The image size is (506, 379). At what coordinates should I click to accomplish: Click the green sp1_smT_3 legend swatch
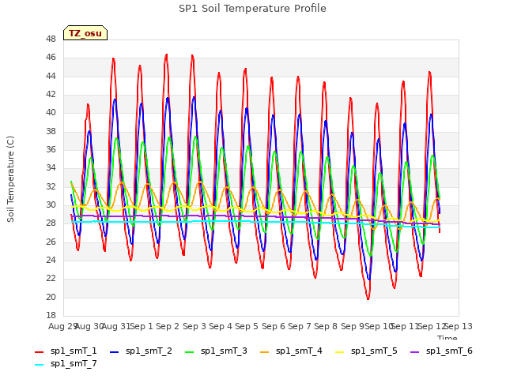click(190, 352)
